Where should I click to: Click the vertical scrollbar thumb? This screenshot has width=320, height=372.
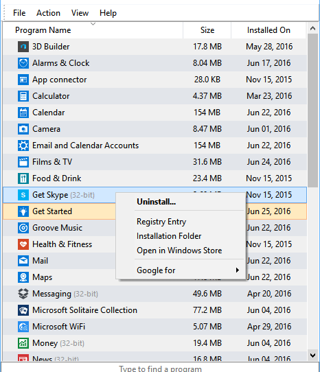click(312, 111)
